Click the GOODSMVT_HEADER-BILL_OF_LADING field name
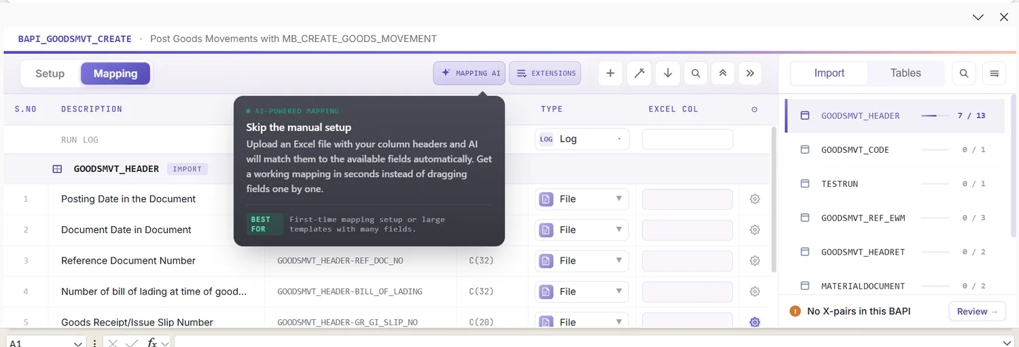1019x347 pixels. pyautogui.click(x=350, y=291)
